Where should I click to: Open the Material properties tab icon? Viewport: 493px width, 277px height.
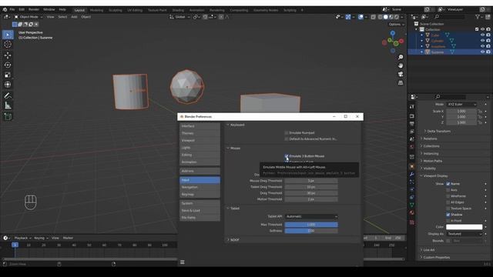[412, 212]
